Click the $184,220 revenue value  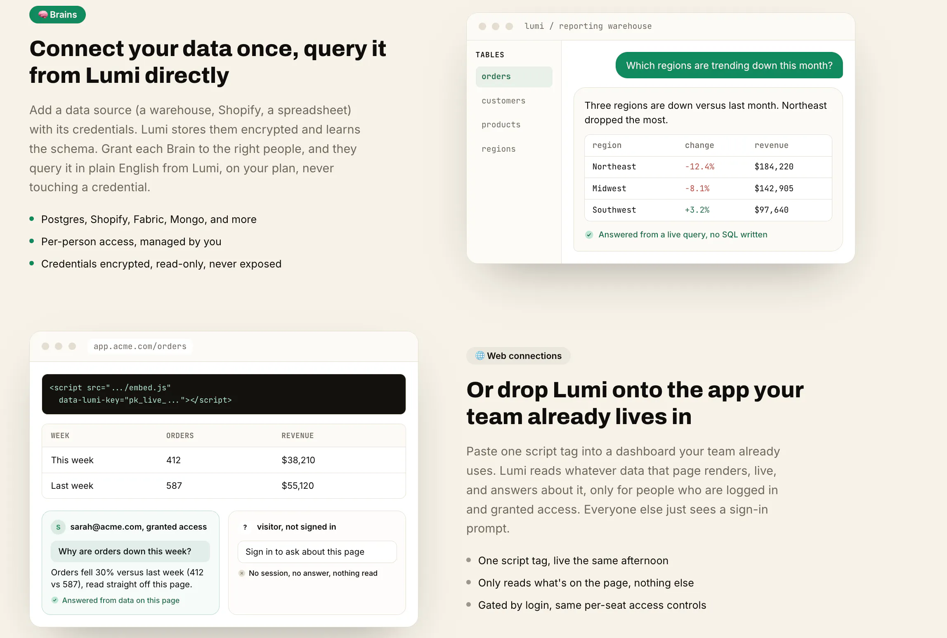click(774, 167)
